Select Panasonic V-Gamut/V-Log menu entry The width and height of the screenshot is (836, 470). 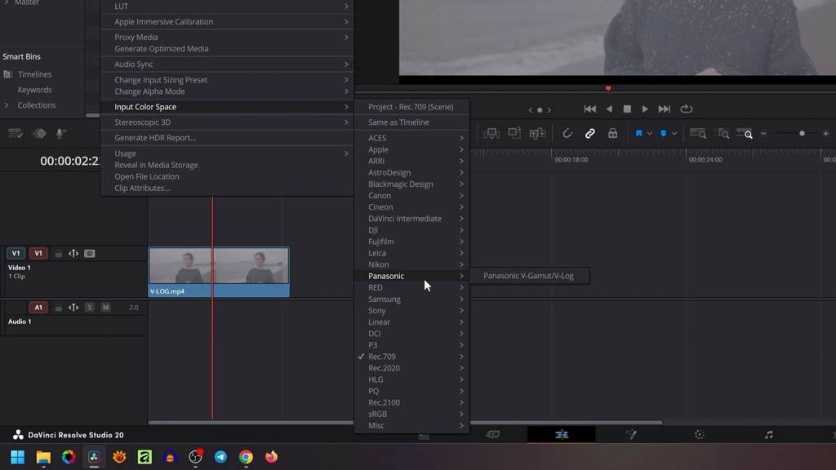click(530, 276)
